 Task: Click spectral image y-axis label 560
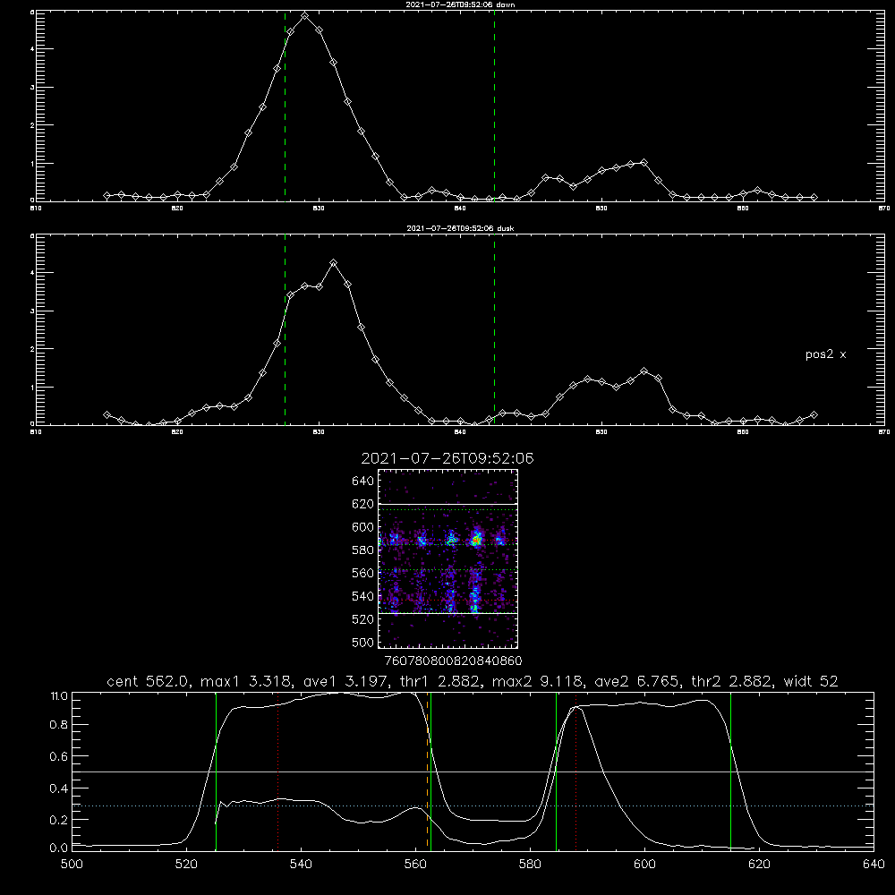click(362, 573)
